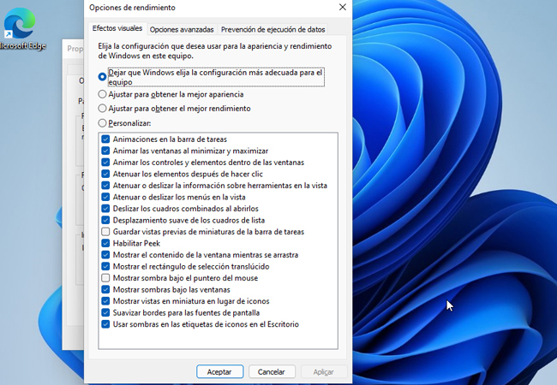The width and height of the screenshot is (557, 385).
Task: Toggle 'Animar los controles y elementos dentro de las ventanas'
Action: 105,163
